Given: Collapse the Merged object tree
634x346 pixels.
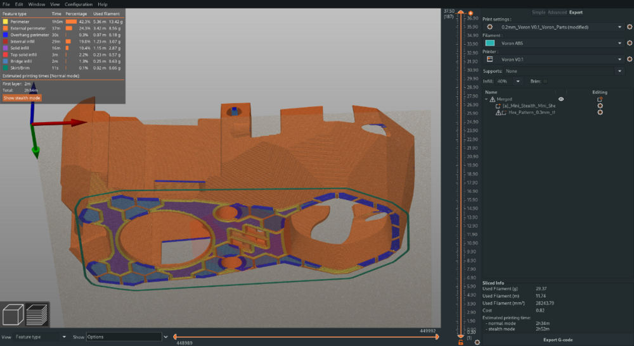Looking at the screenshot, I should point(486,99).
